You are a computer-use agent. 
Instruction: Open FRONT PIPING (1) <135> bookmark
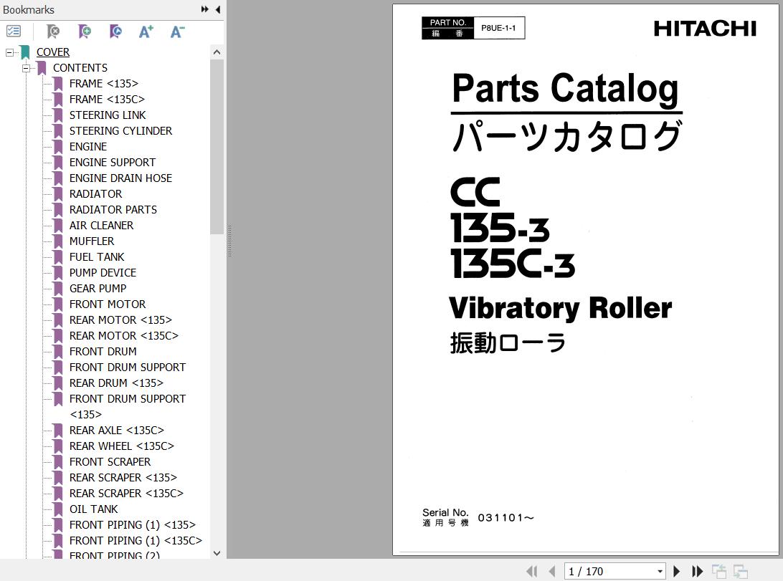tap(133, 525)
